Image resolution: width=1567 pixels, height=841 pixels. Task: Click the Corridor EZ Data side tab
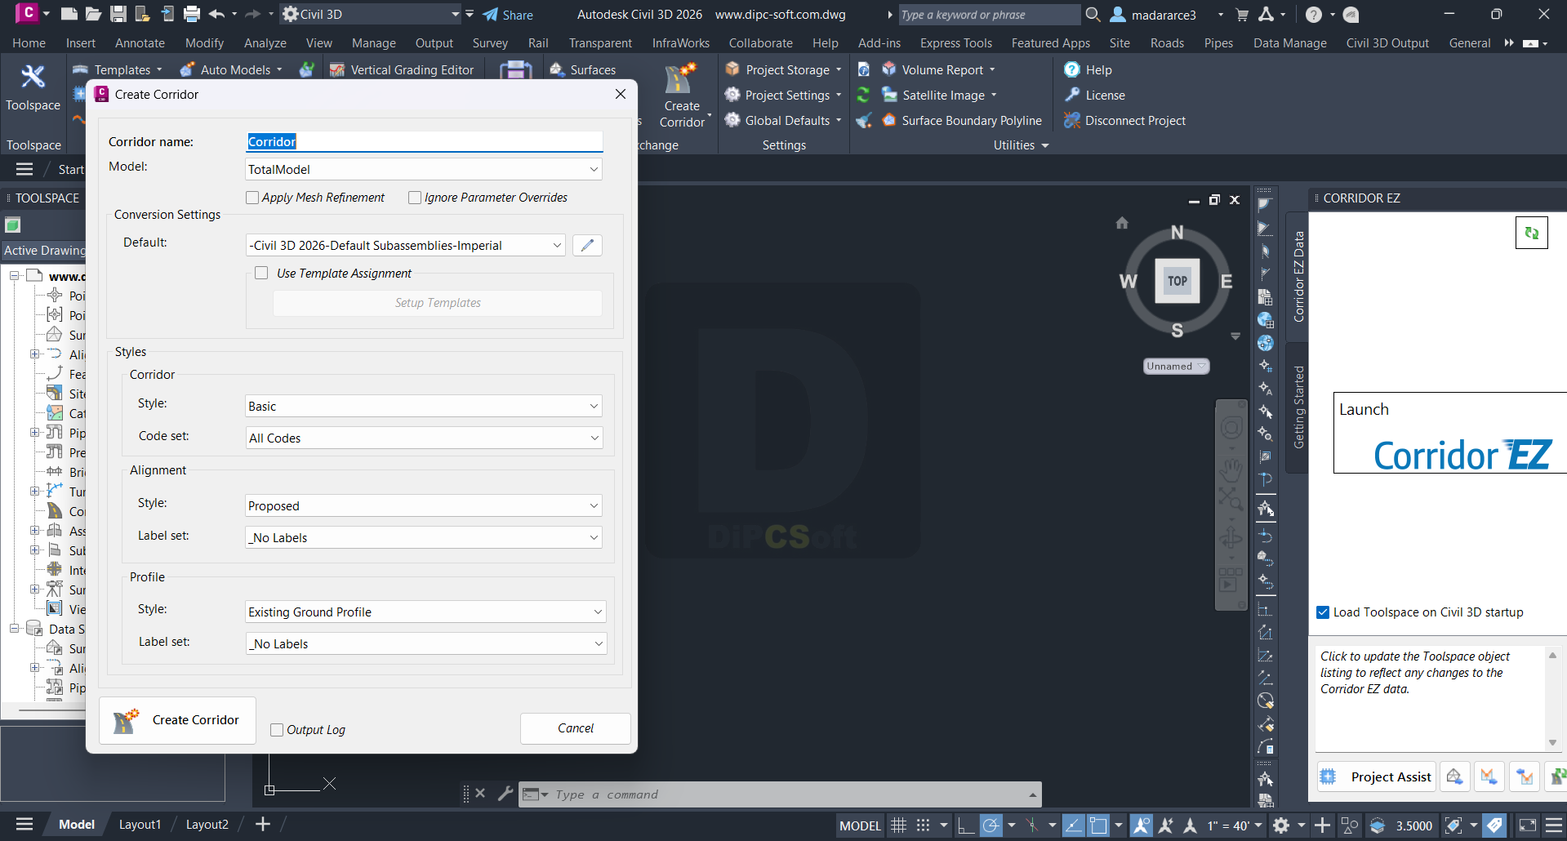tap(1298, 277)
